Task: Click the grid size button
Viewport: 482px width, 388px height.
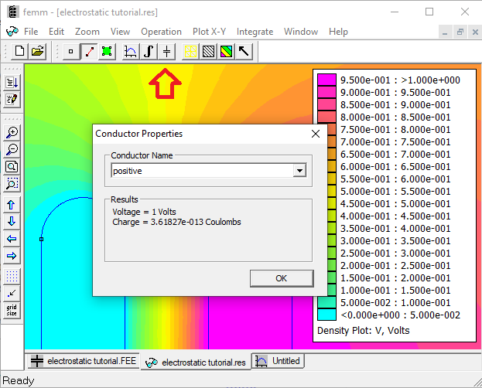Action: [12, 311]
